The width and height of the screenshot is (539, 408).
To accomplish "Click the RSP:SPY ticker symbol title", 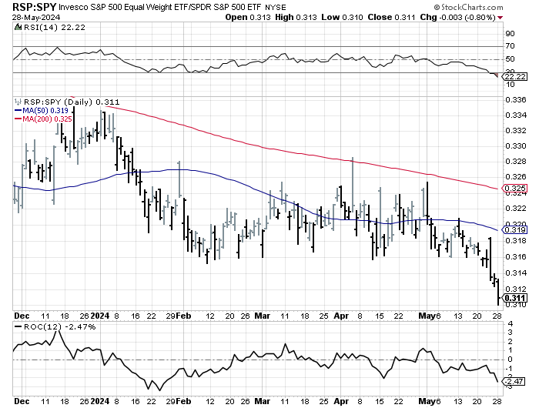I will [x=35, y=6].
